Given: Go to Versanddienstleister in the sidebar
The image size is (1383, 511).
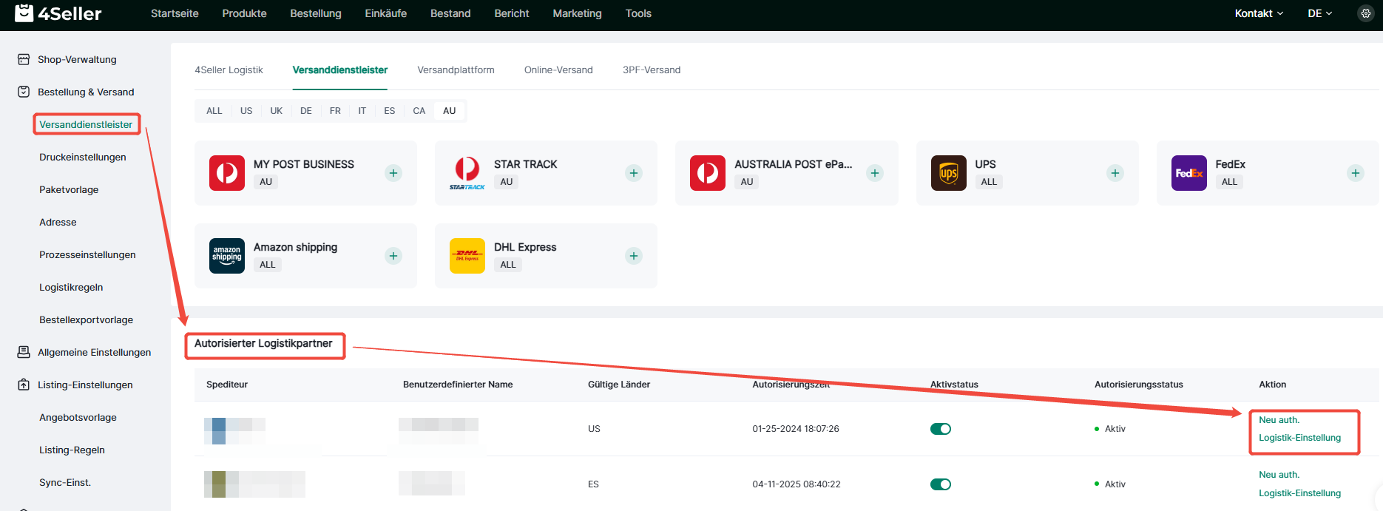Looking at the screenshot, I should click(86, 124).
